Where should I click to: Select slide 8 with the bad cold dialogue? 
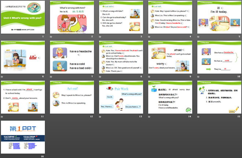tap(121, 57)
